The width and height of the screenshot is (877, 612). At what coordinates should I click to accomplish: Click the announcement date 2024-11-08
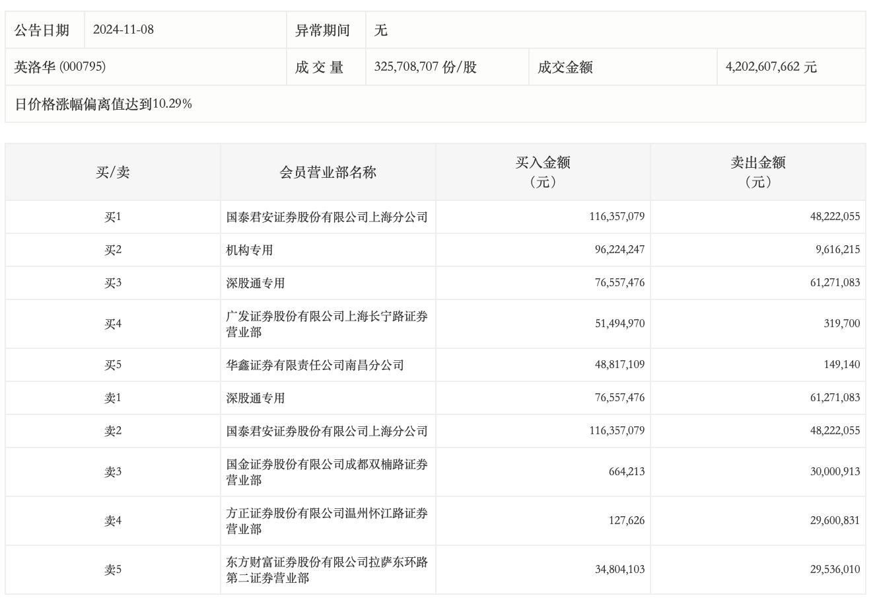tap(123, 30)
